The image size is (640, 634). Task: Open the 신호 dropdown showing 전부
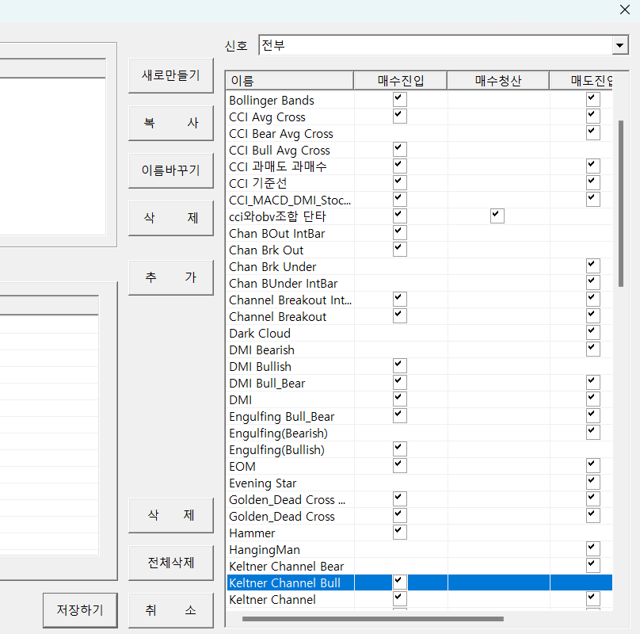click(620, 46)
